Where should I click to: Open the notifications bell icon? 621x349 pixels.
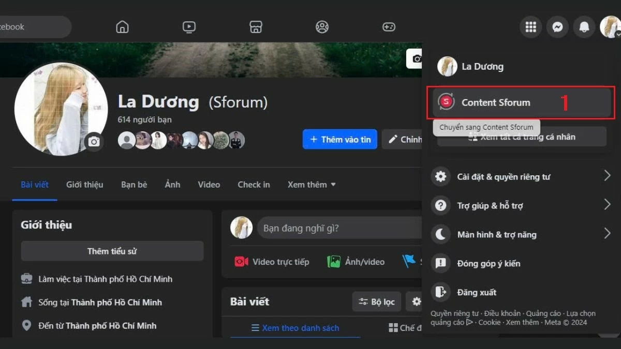pos(584,27)
